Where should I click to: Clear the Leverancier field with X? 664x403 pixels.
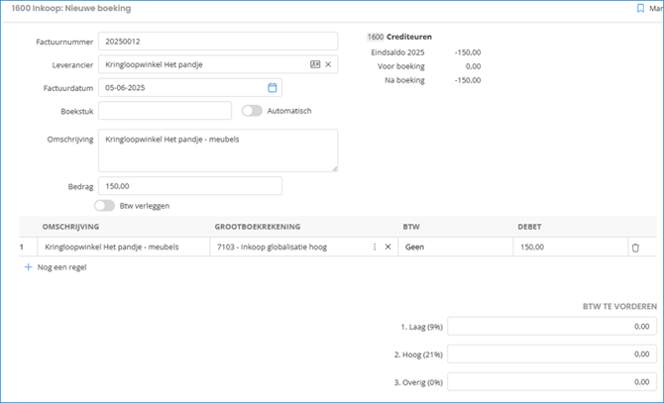[x=328, y=63]
